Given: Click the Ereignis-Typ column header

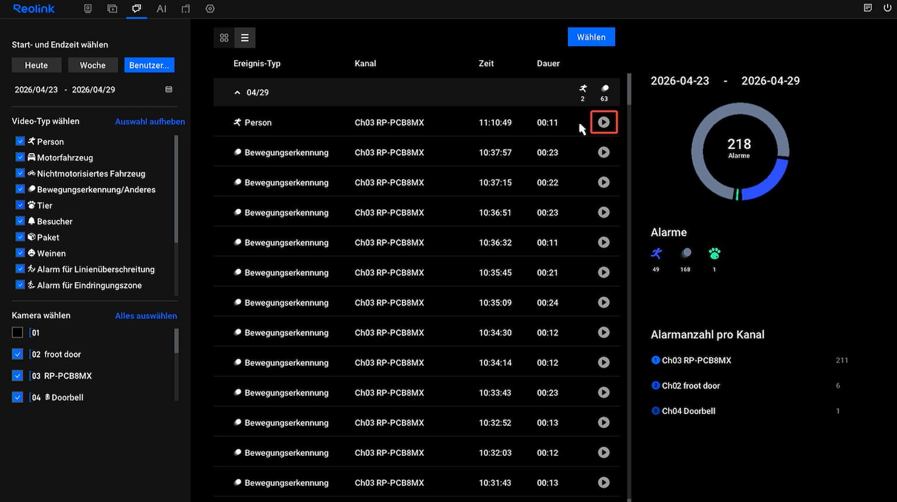Looking at the screenshot, I should pyautogui.click(x=257, y=63).
